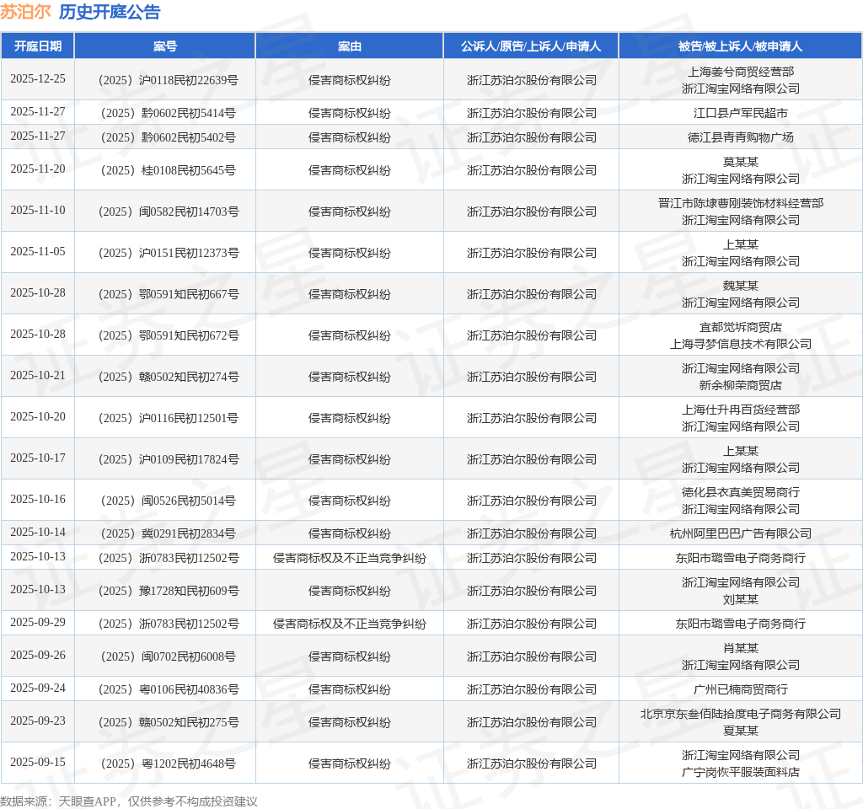Select the date 2025-10-16
This screenshot has height=809, width=863.
coord(37,499)
